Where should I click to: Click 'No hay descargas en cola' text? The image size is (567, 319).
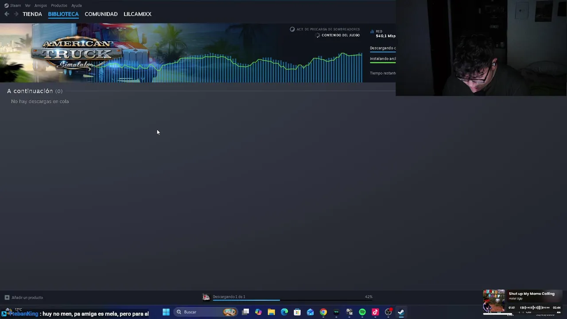40,101
